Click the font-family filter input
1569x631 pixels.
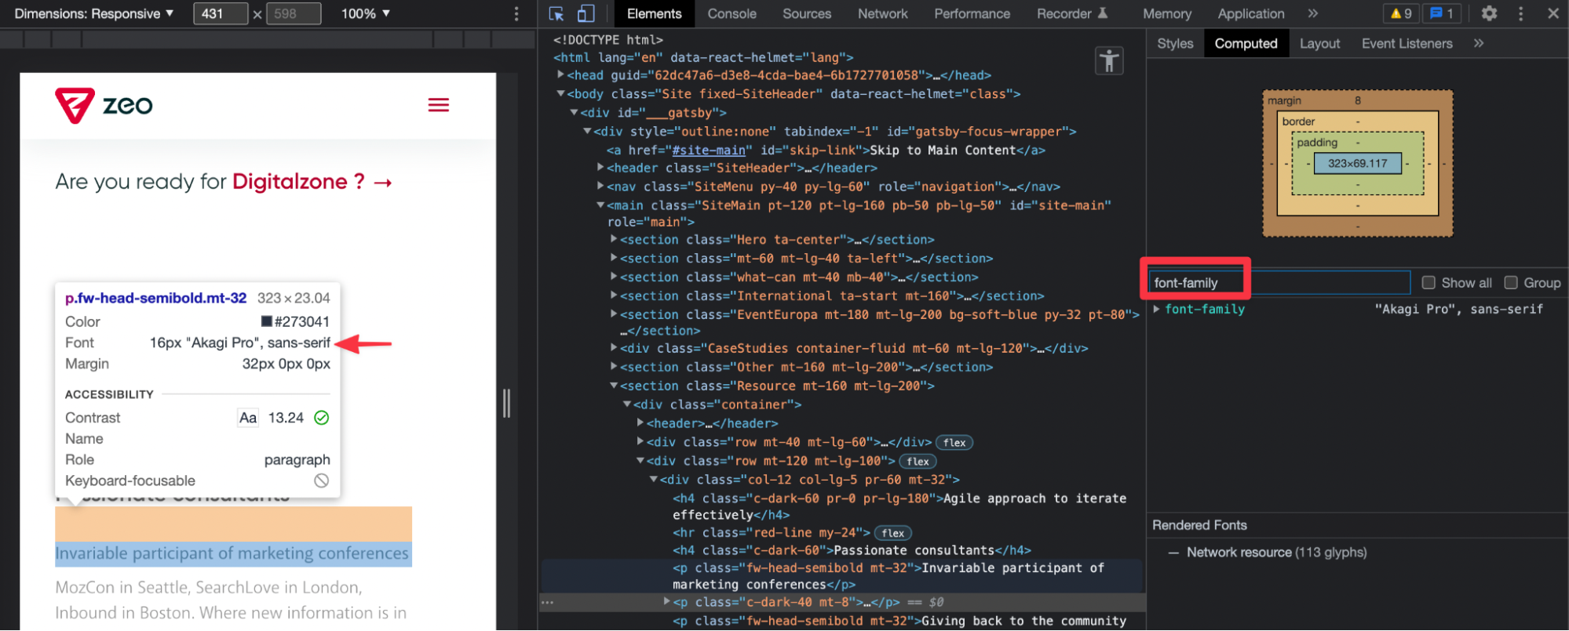click(1279, 282)
